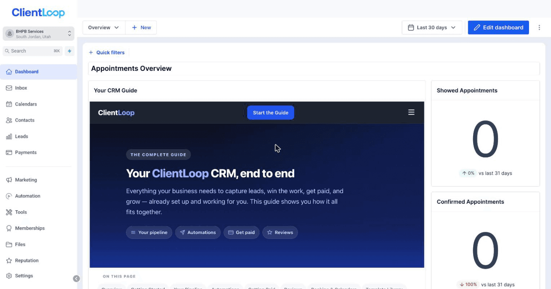Open the Marketing megaphone icon
The height and width of the screenshot is (289, 551).
[9, 180]
